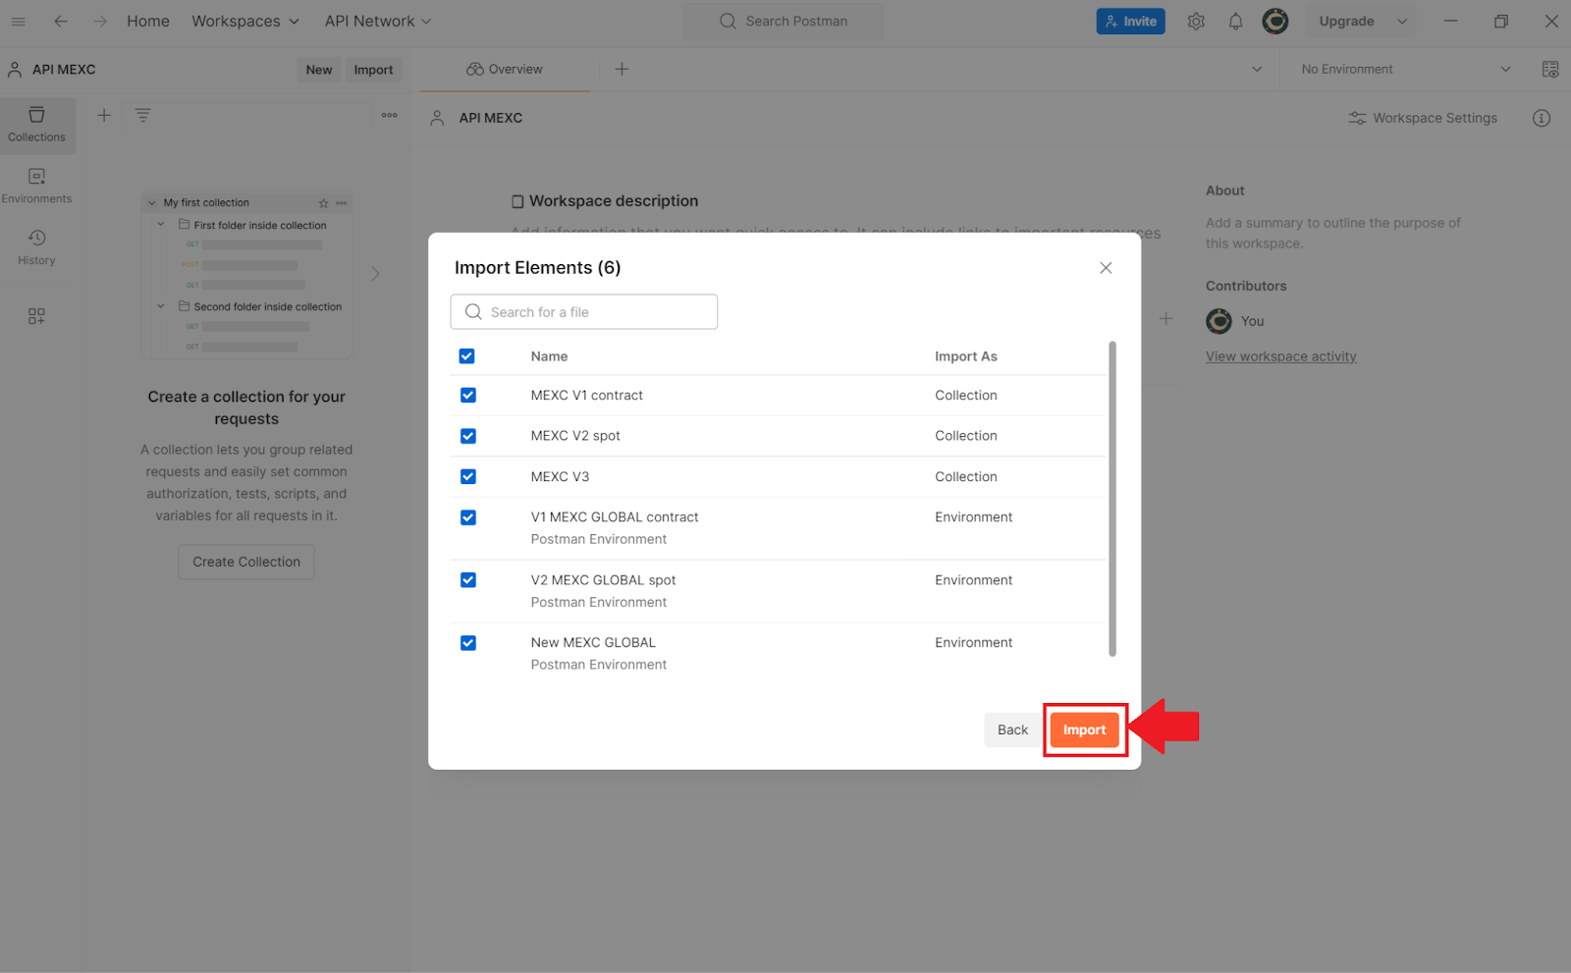Open the Collections sidebar icon

37,125
